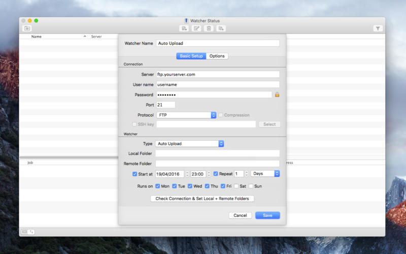Disable the Repeat checkbox
The height and width of the screenshot is (254, 406).
pos(216,174)
